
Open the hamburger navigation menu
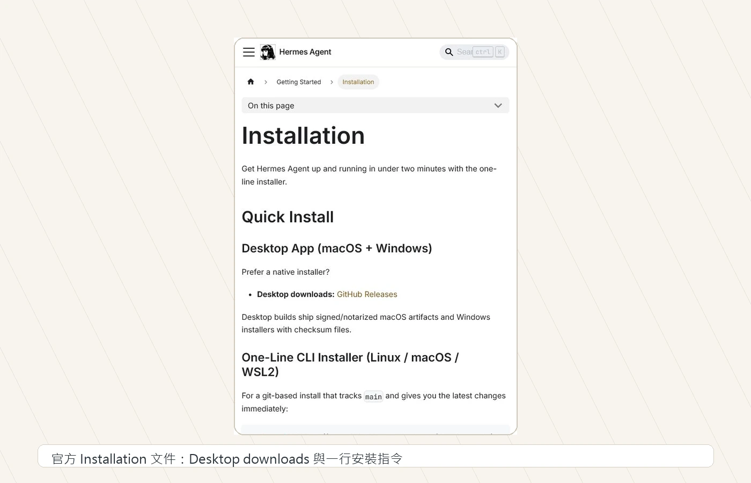click(249, 52)
